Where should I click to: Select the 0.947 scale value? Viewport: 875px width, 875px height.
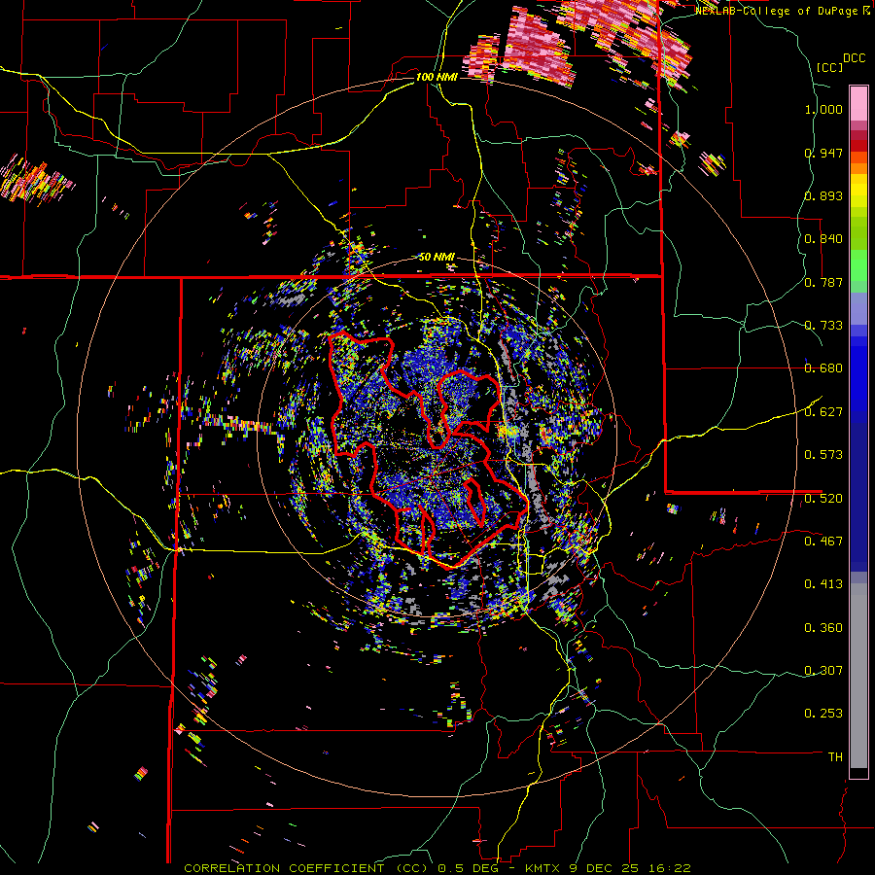tap(823, 153)
